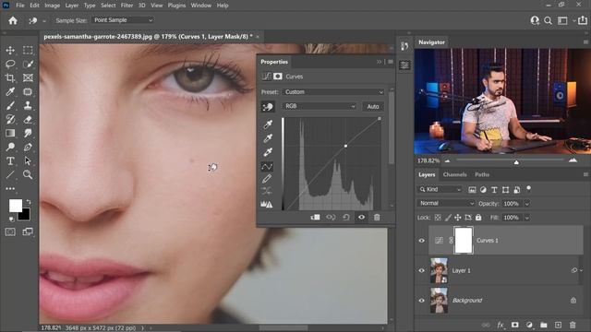Image resolution: width=591 pixels, height=332 pixels.
Task: Choose draw to modify curve pencil
Action: tap(267, 179)
